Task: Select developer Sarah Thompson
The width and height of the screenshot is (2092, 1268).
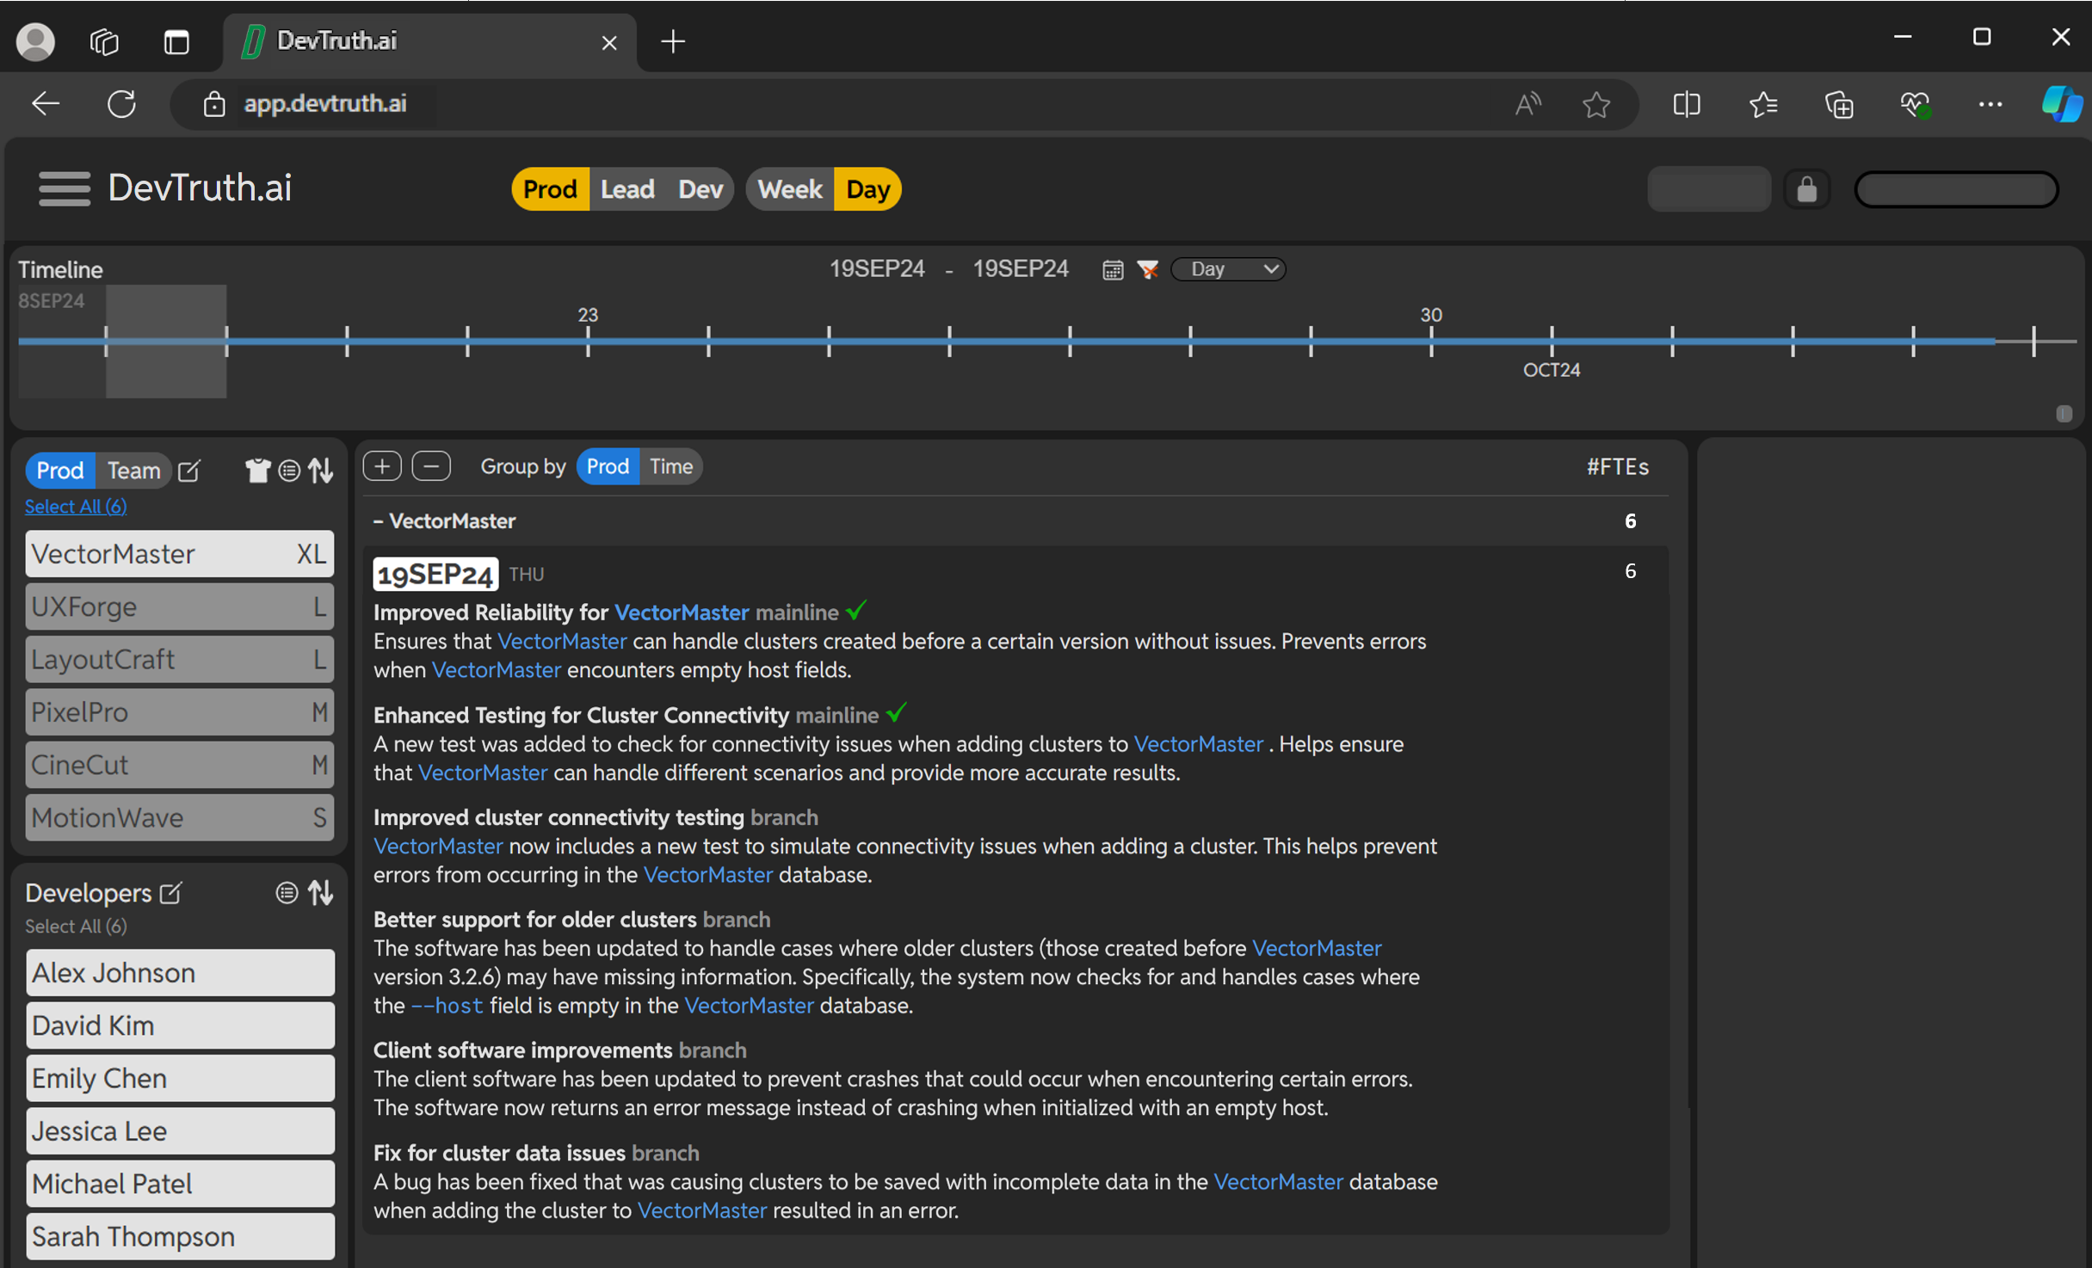Action: 180,1236
